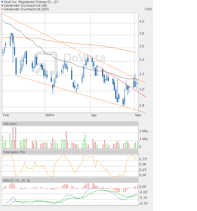Click the Feb label on time axis
The image size is (197, 211).
coord(6,116)
